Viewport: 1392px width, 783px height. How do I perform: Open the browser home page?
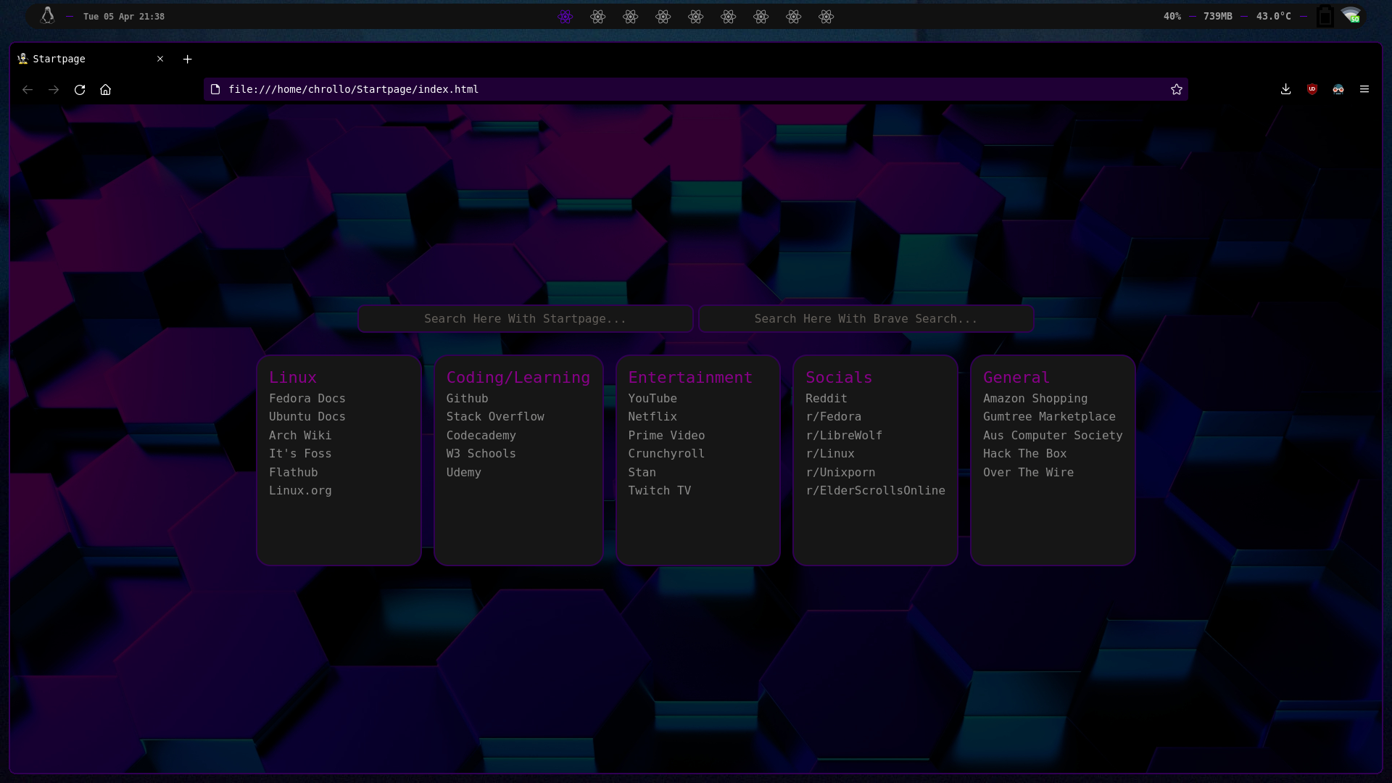pos(105,89)
